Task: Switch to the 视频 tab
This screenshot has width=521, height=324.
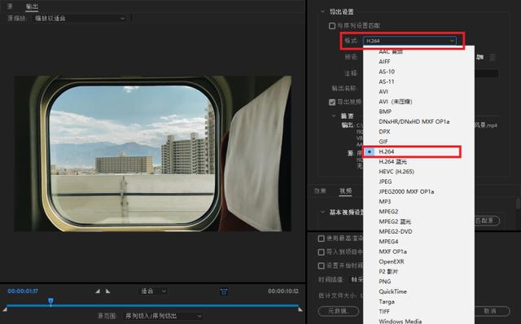Action: click(x=345, y=190)
